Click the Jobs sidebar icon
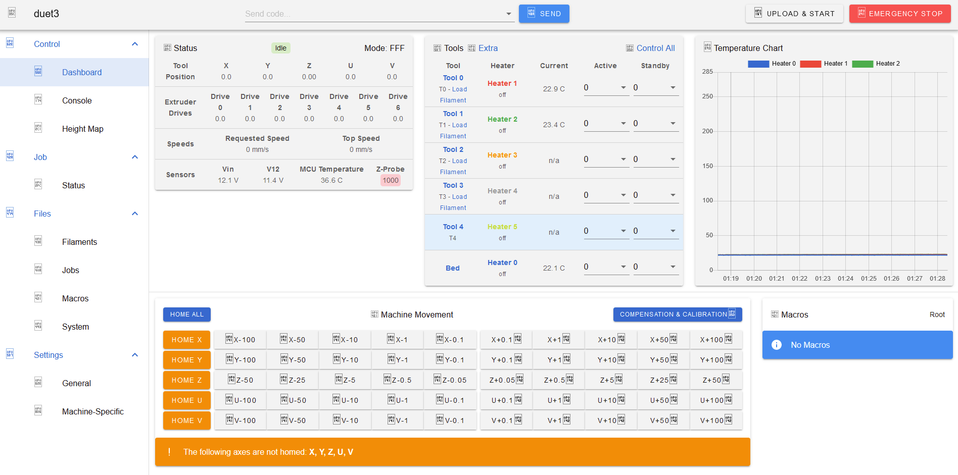This screenshot has height=475, width=958. point(38,269)
